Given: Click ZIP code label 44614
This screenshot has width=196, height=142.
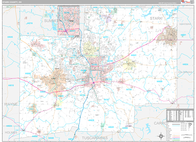Looking at the screenshot, I should point(46,40).
